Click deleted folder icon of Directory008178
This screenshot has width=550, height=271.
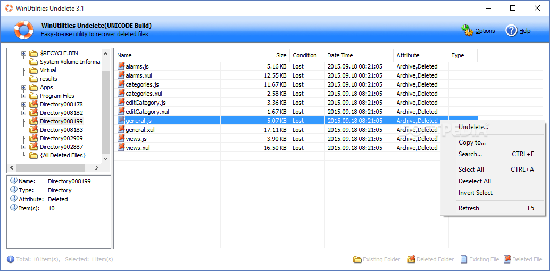tap(34, 104)
